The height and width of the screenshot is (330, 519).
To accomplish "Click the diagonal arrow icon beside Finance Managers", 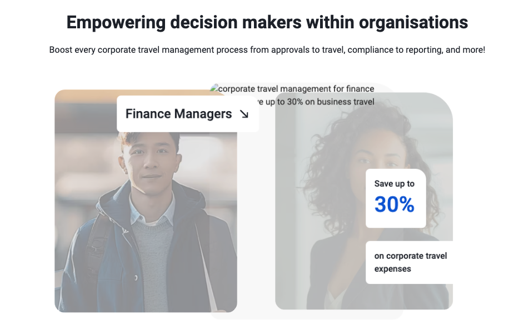I will pyautogui.click(x=244, y=114).
